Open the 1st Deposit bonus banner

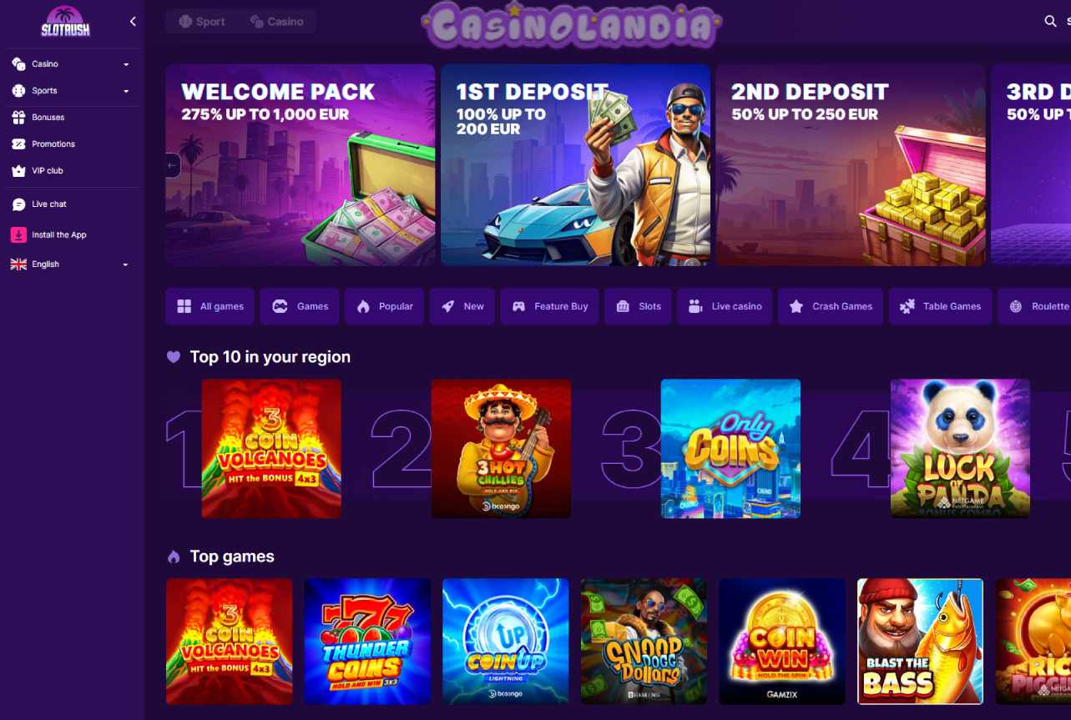[x=575, y=165]
